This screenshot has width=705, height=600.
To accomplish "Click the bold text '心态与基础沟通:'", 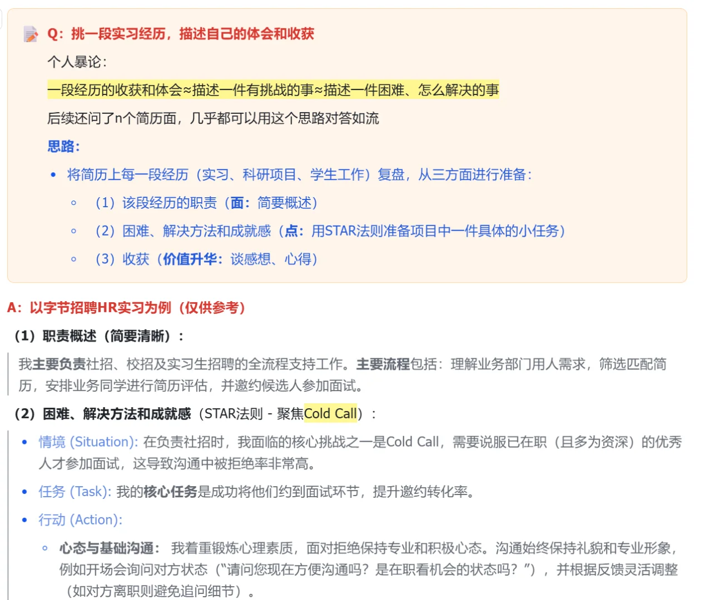I will (110, 548).
